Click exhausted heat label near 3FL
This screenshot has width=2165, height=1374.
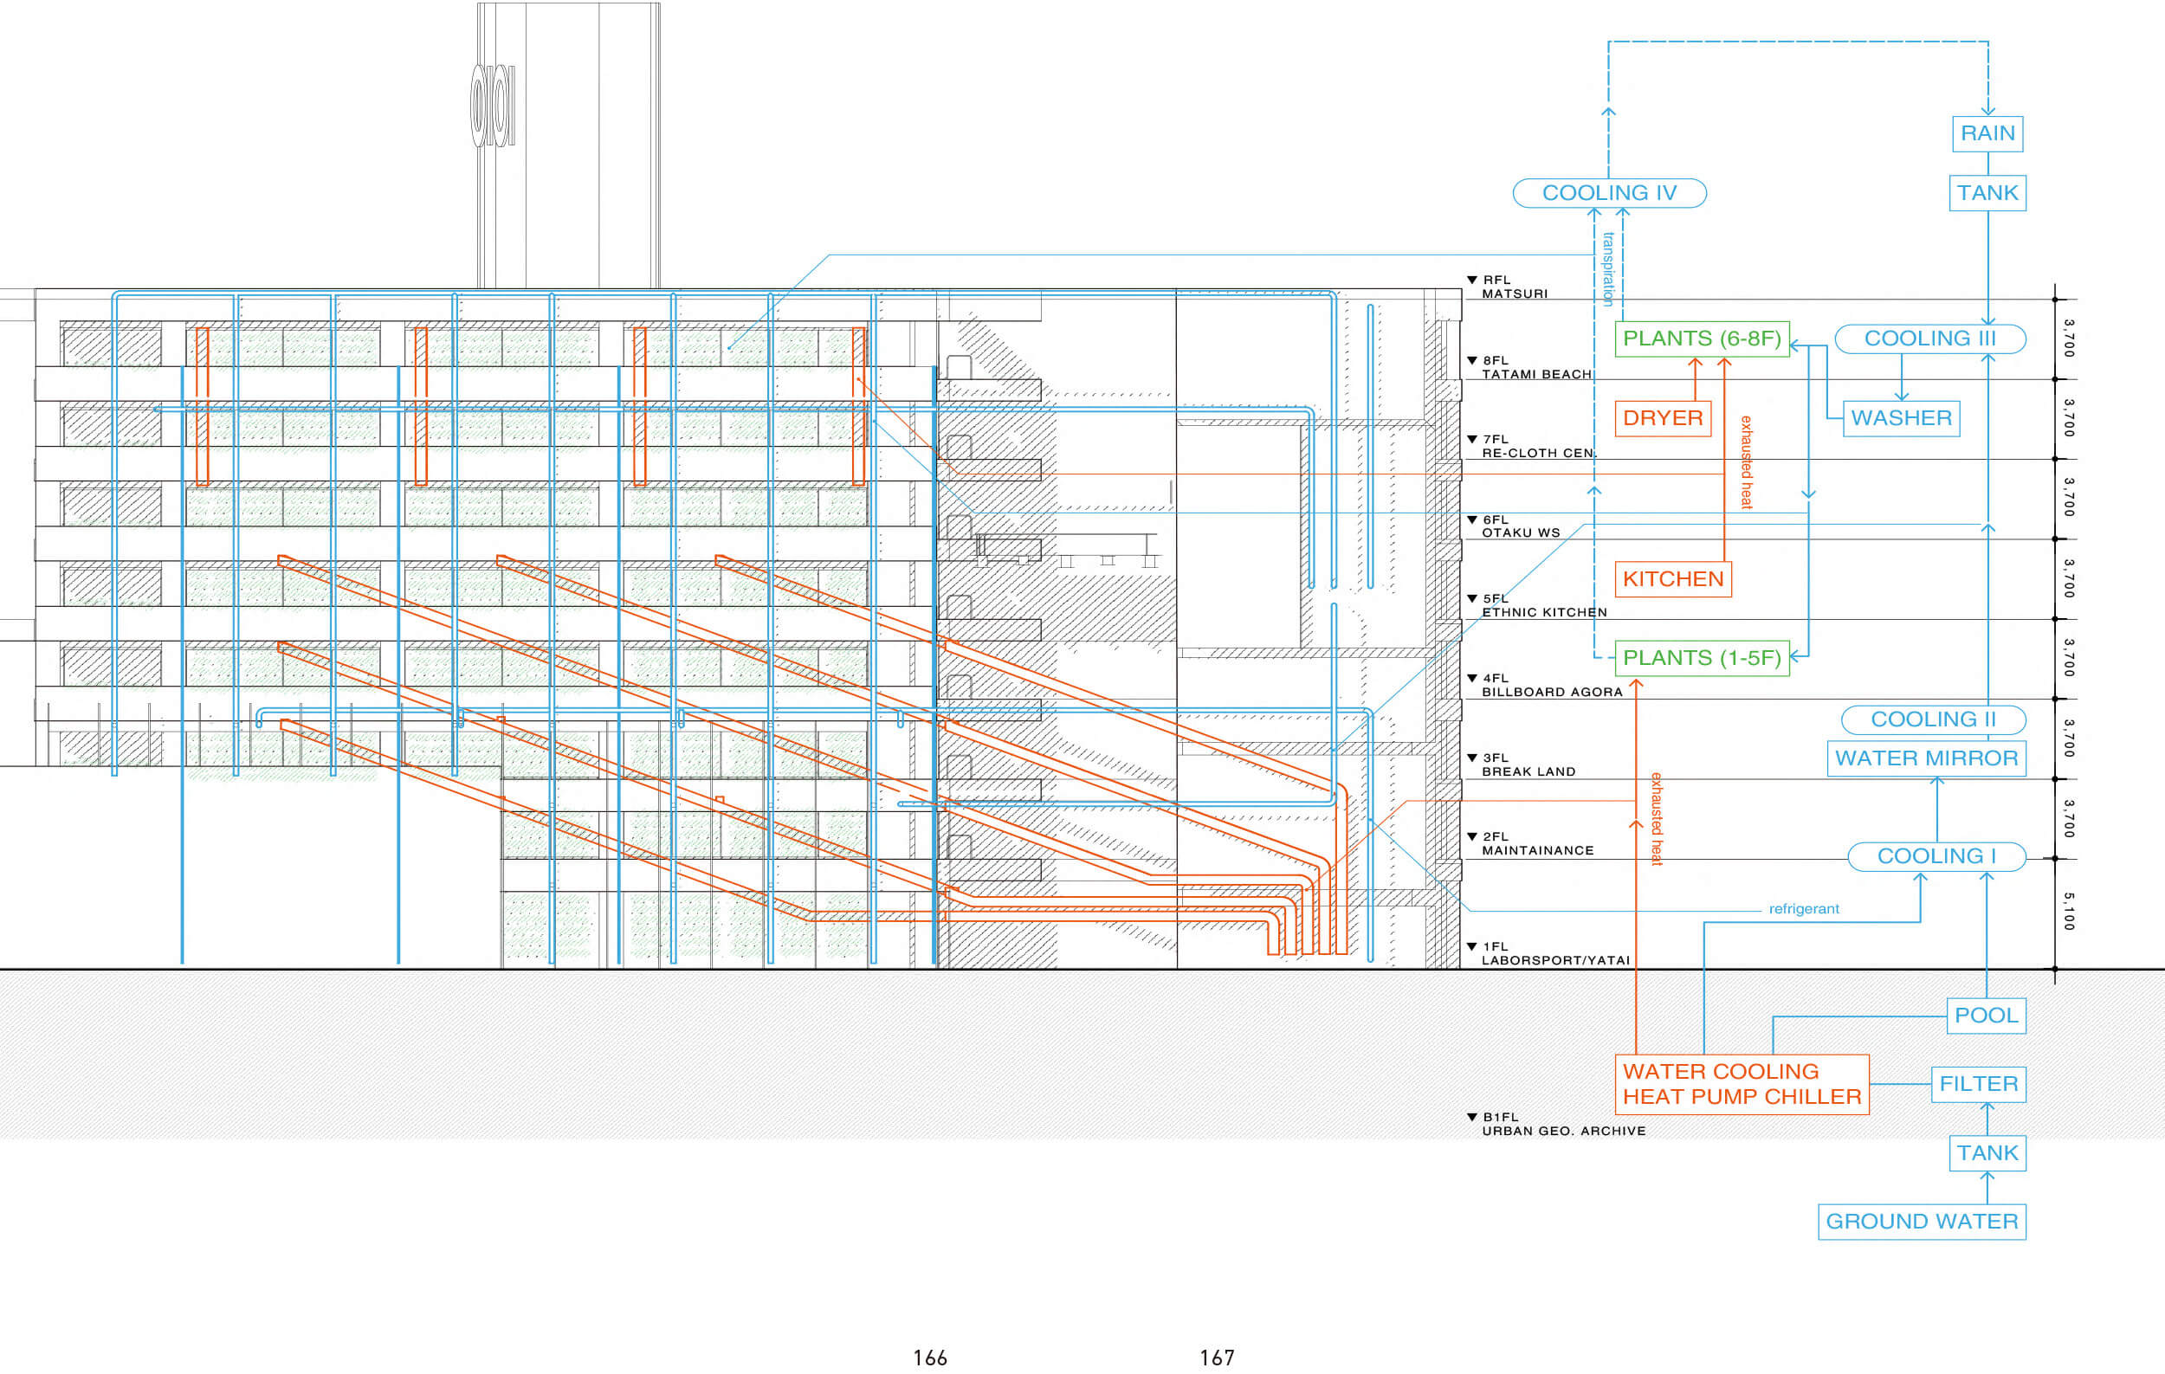(1656, 820)
